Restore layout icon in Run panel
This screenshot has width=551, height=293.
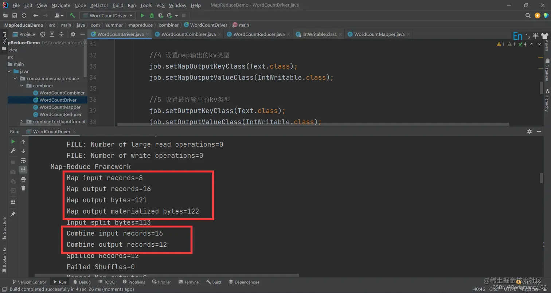click(x=13, y=202)
